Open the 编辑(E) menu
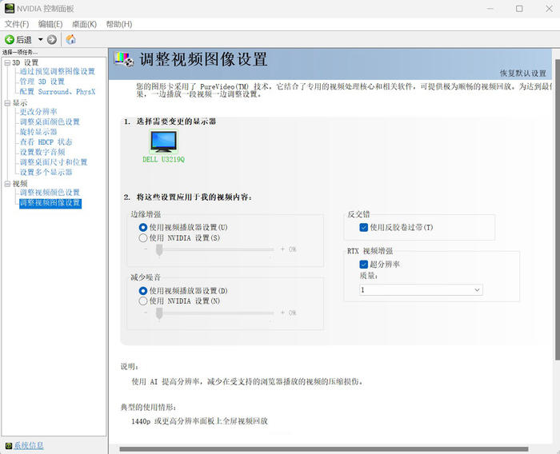 coord(50,24)
